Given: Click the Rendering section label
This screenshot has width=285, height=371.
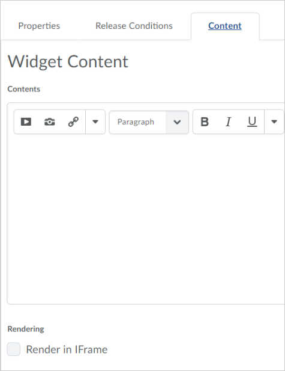Looking at the screenshot, I should (x=26, y=329).
